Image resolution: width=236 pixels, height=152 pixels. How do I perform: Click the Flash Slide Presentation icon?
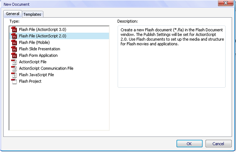pyautogui.click(x=14, y=49)
